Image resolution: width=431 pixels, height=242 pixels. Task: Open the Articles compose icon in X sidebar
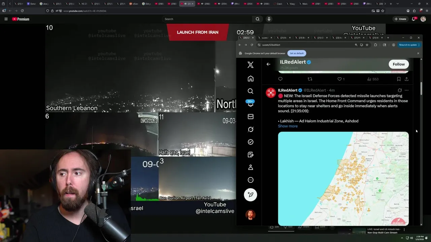tap(251, 155)
